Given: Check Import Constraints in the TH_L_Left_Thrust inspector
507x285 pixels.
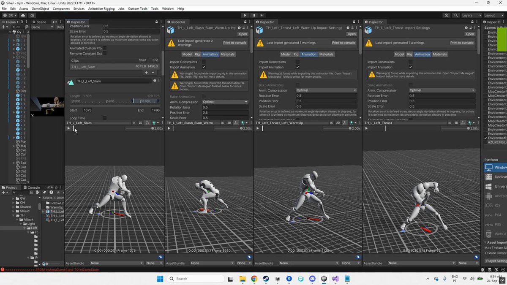Looking at the screenshot, I should [x=410, y=62].
